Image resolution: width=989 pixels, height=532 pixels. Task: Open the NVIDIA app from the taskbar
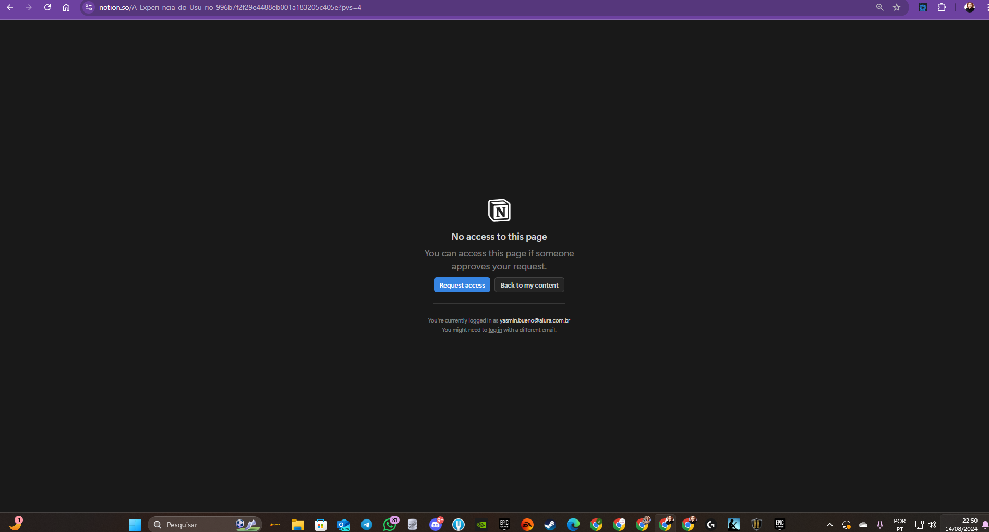tap(481, 525)
